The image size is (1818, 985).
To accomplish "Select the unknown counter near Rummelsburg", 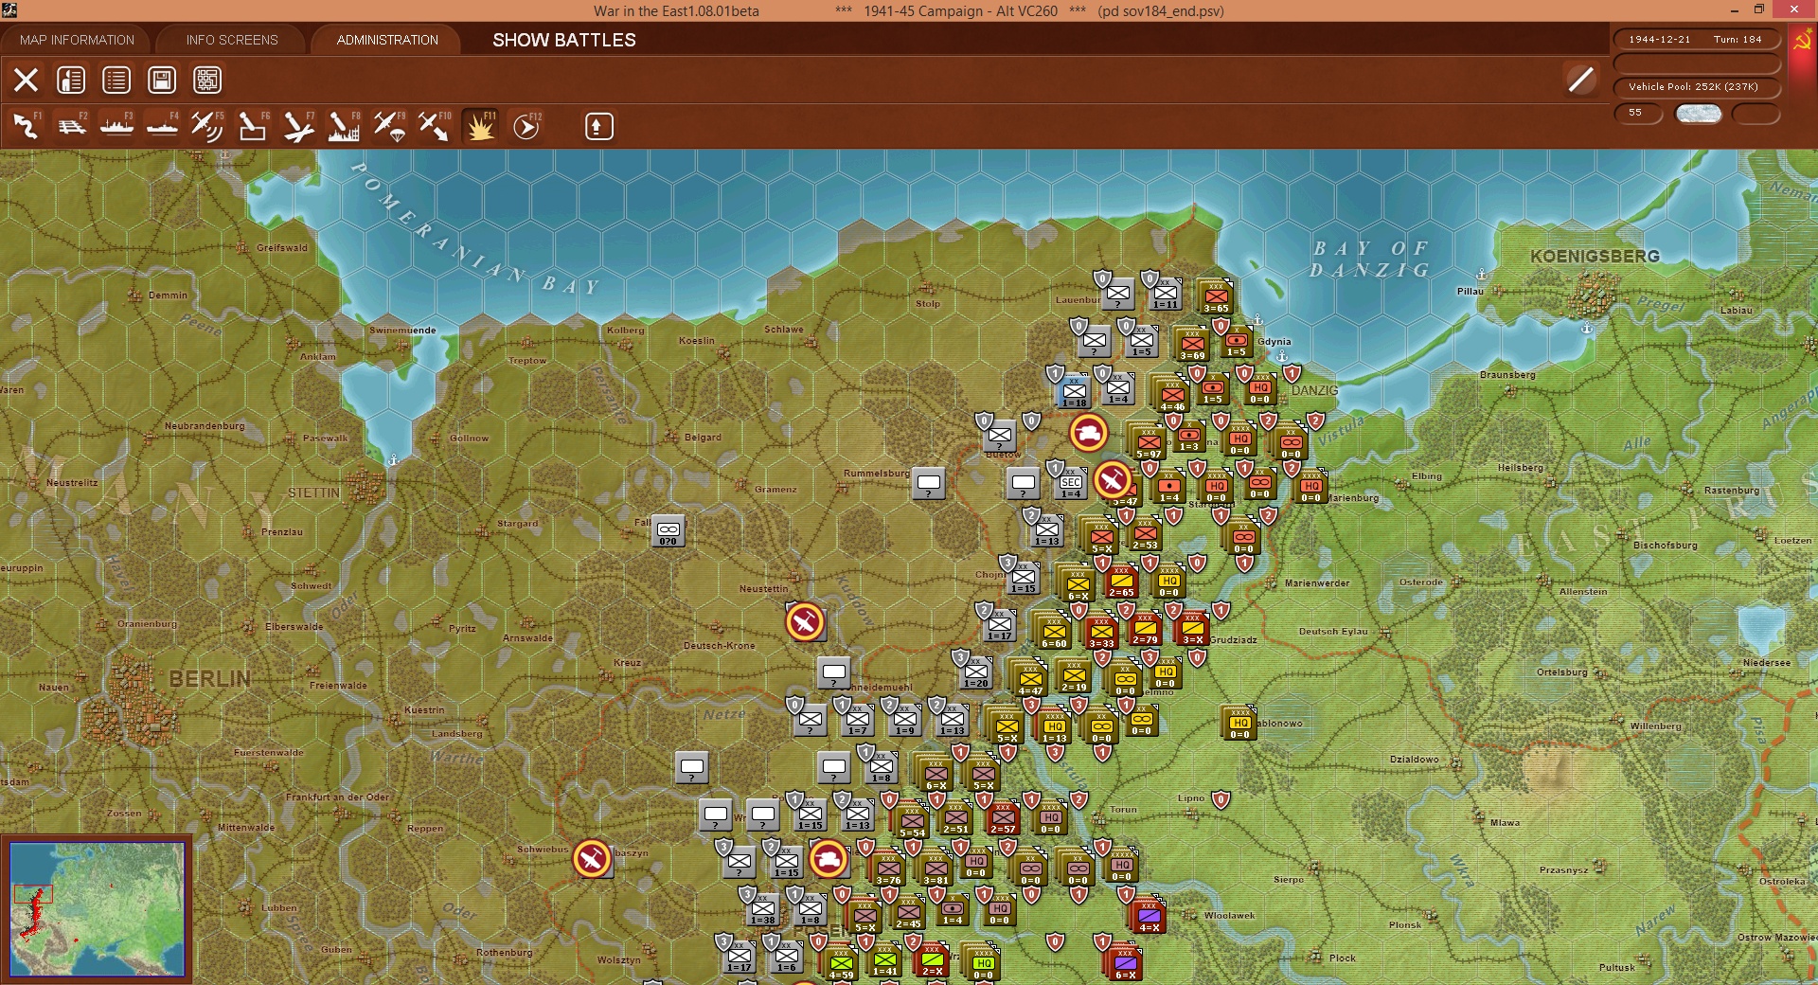I will [x=928, y=484].
